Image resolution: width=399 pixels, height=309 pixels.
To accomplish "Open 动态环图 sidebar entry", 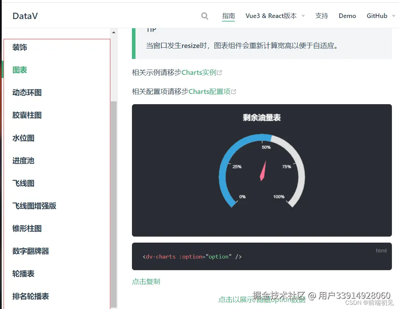I will (x=27, y=93).
